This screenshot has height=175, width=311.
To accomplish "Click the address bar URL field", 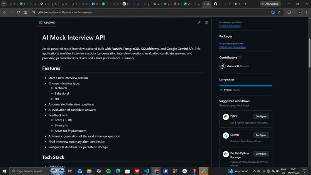I will tap(151, 12).
